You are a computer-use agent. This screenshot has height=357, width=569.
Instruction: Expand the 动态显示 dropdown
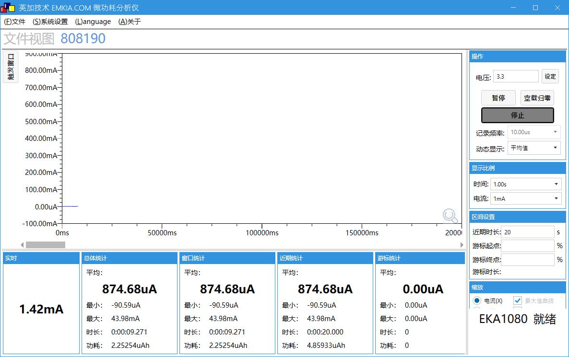534,148
